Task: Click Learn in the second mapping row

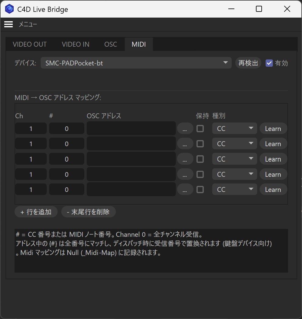Action: 273,144
